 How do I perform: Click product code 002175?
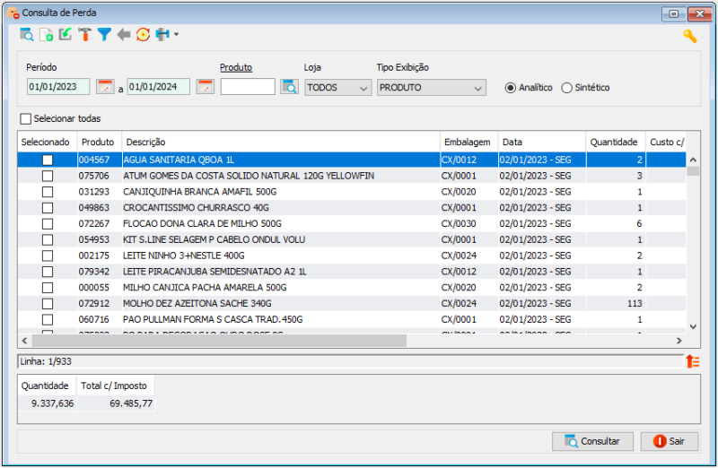tap(94, 256)
